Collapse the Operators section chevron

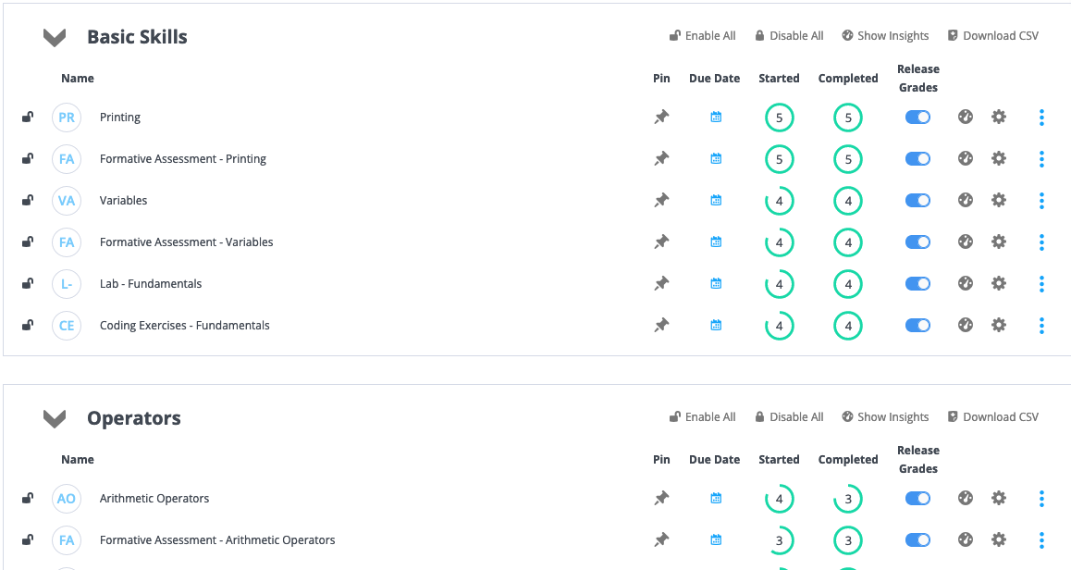[55, 419]
